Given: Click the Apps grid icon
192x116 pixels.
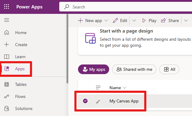Looking at the screenshot, I should 7,69.
